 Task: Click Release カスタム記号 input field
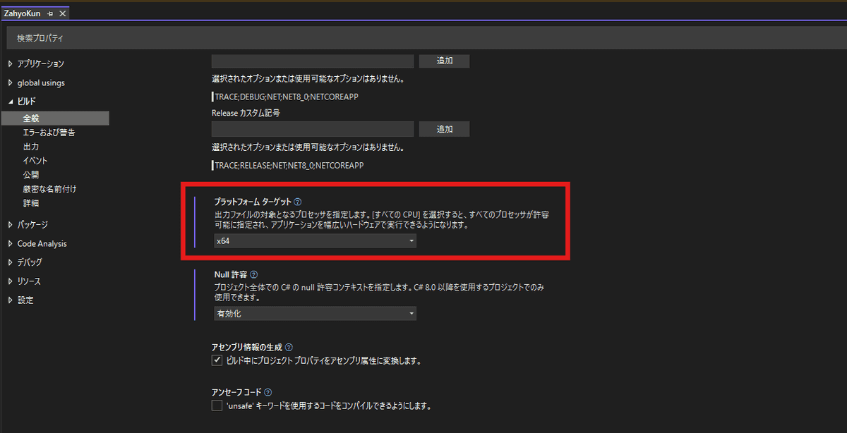coord(312,129)
